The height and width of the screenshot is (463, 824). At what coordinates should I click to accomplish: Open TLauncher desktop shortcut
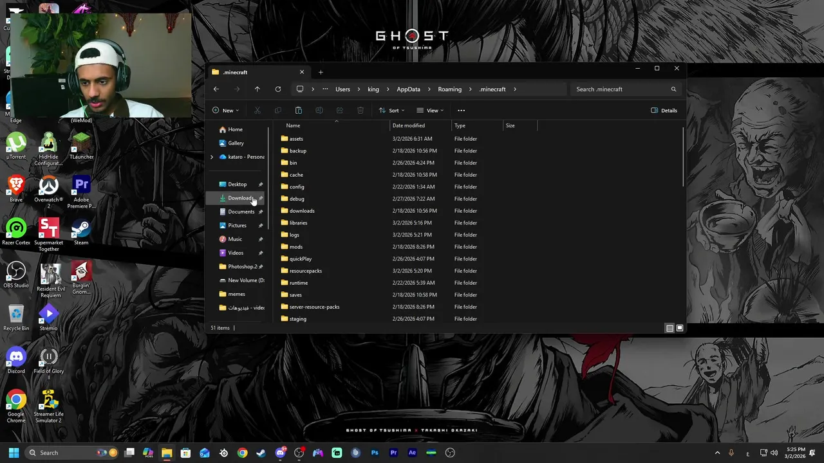click(81, 147)
